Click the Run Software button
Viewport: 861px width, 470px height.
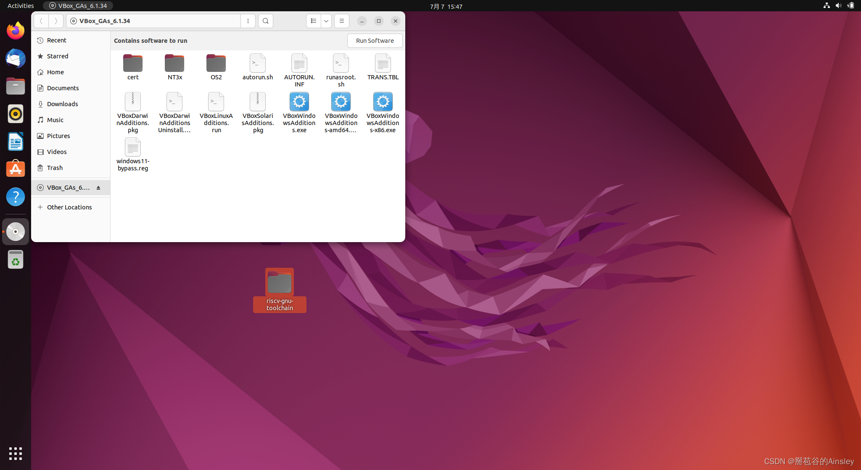pos(375,41)
